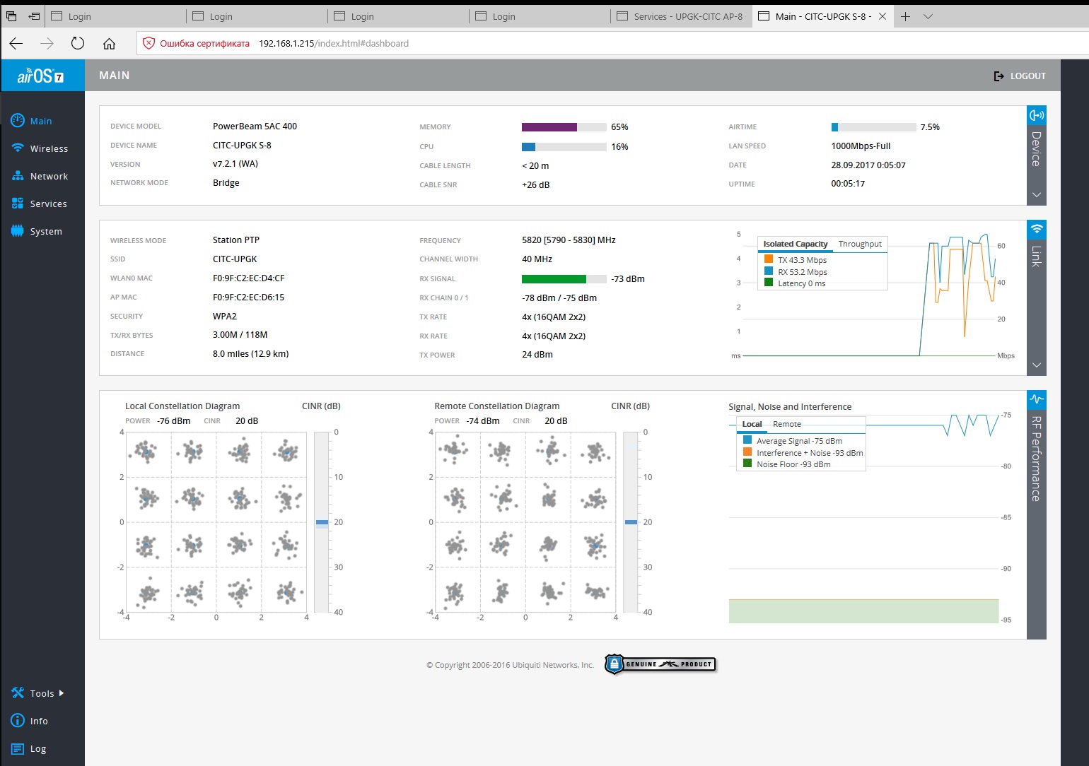
Task: Click the Device panel antenna icon
Action: (x=1037, y=115)
